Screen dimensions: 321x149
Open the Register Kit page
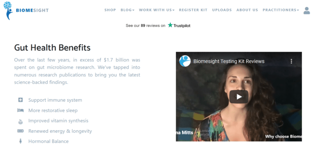[x=193, y=10]
